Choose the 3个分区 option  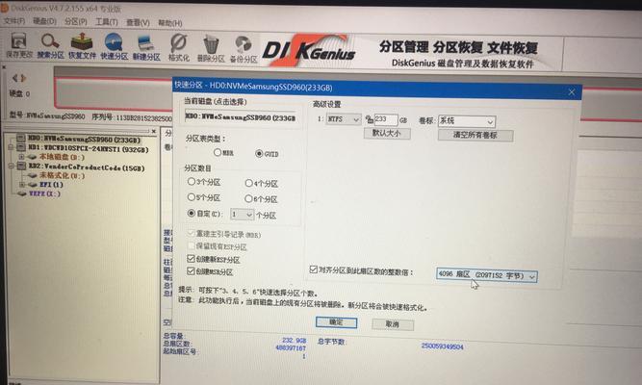[192, 181]
